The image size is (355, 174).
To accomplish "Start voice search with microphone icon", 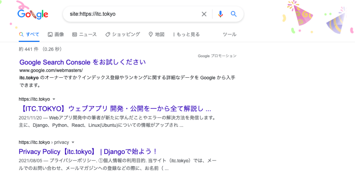I will [x=220, y=14].
